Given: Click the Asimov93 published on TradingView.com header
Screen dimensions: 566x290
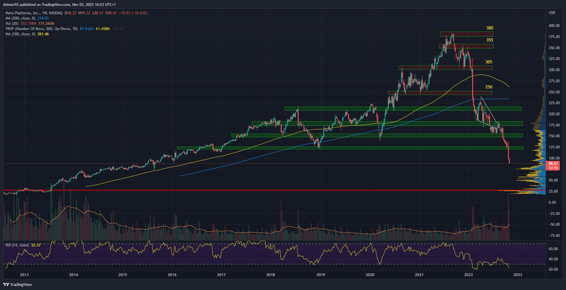Looking at the screenshot, I should point(59,5).
